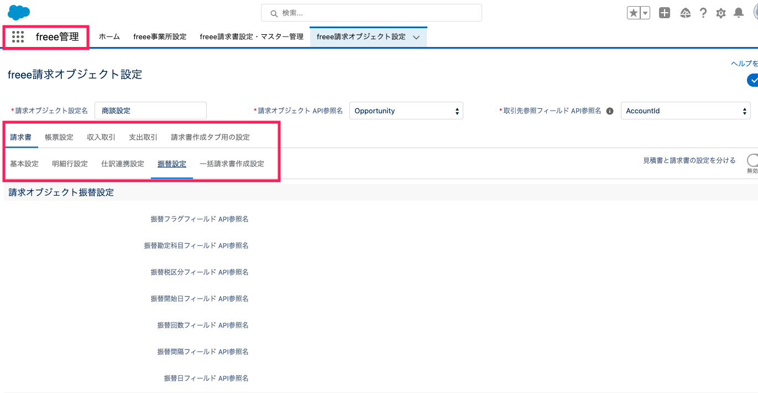Switch to the 支出取引 tab
This screenshot has width=758, height=393.
pyautogui.click(x=143, y=137)
